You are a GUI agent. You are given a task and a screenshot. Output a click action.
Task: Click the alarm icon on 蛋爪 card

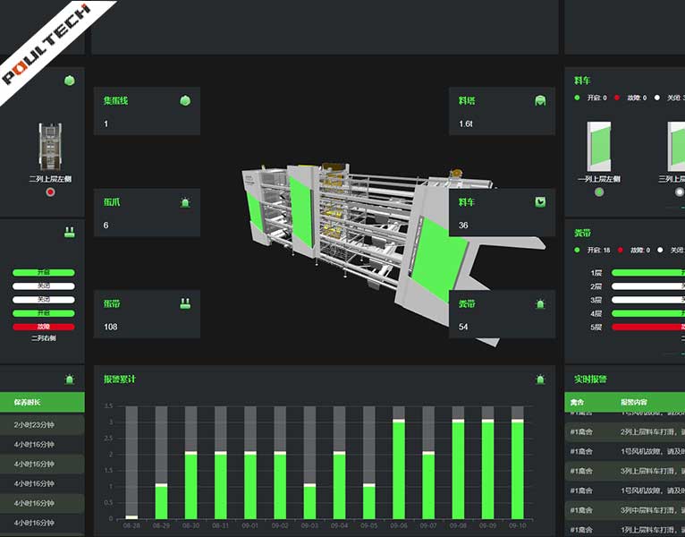coord(185,202)
